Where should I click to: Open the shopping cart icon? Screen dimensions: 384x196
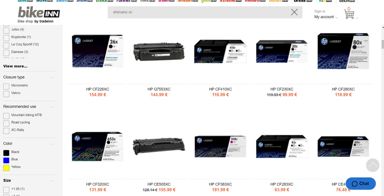click(x=349, y=14)
